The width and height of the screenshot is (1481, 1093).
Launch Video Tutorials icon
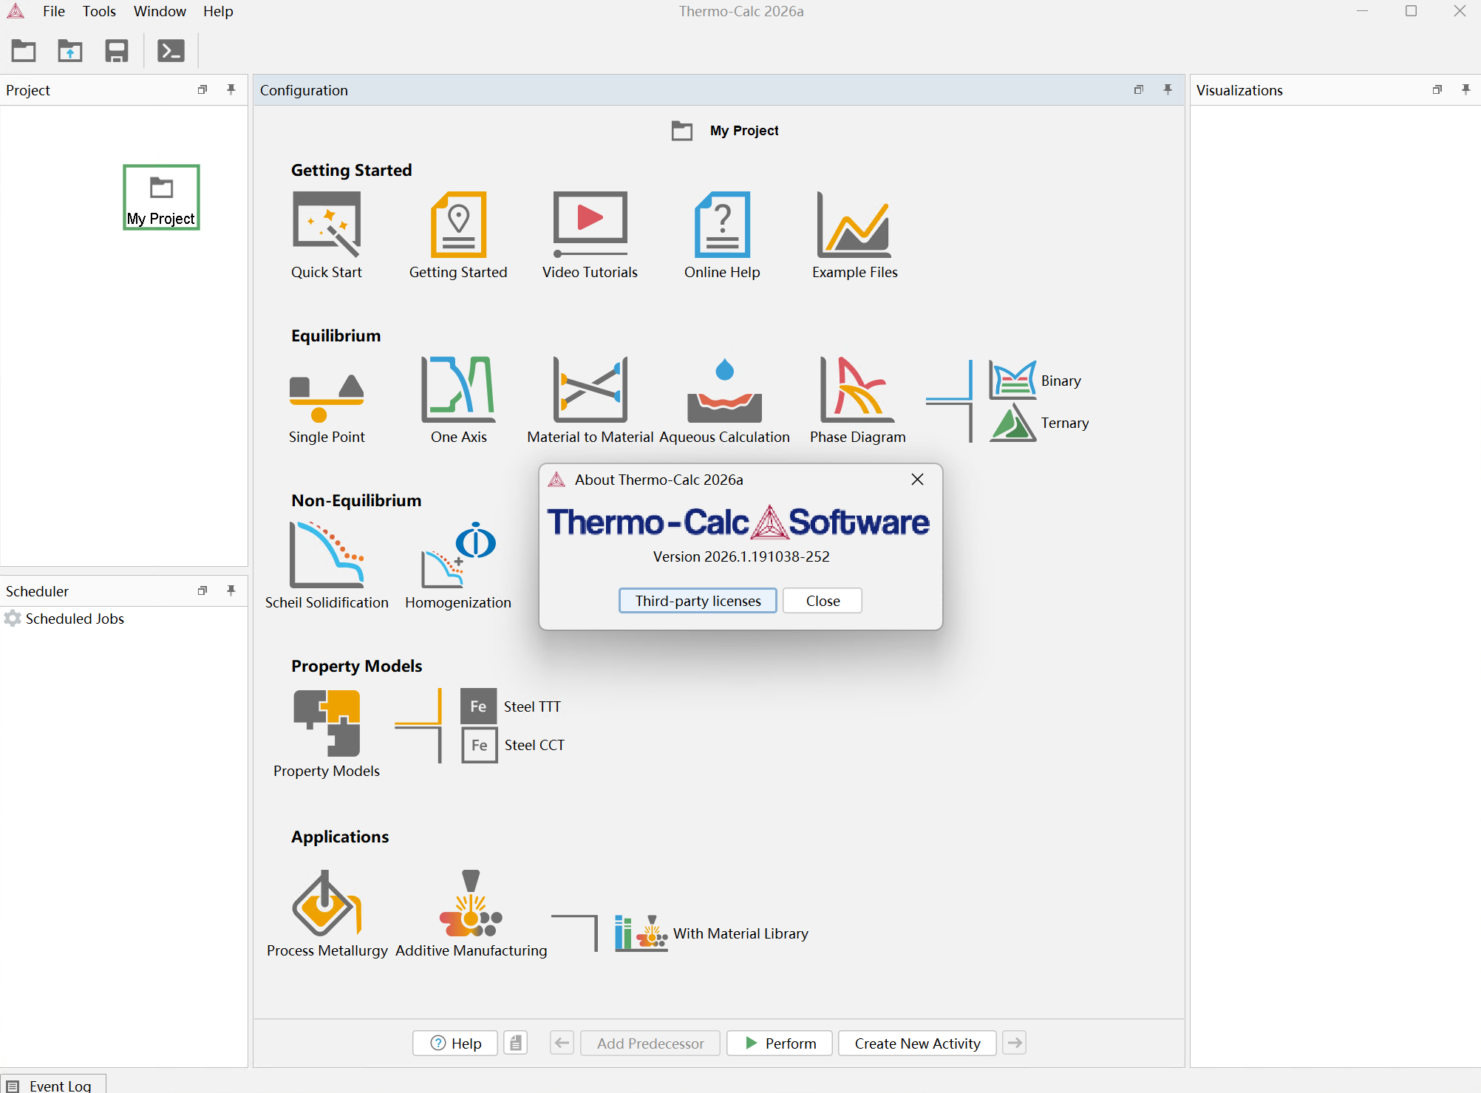click(590, 225)
